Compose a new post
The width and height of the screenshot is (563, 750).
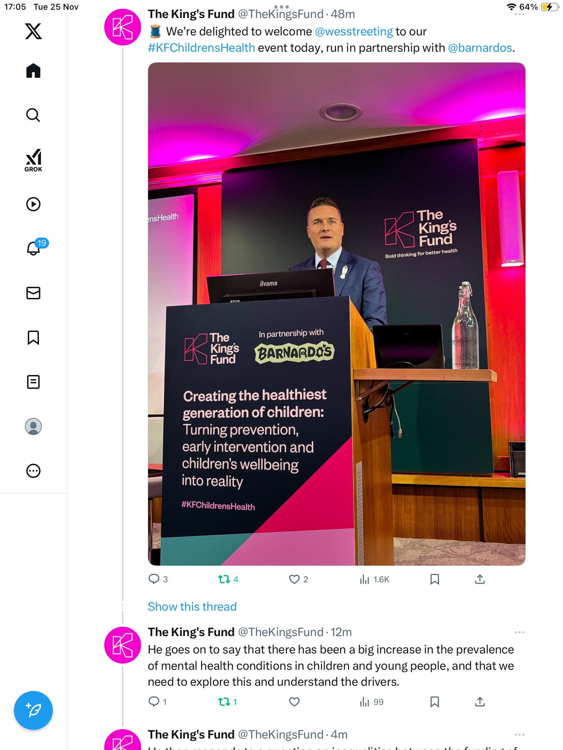(x=33, y=710)
